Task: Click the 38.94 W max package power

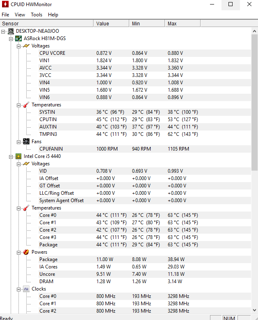Action: [x=176, y=259]
